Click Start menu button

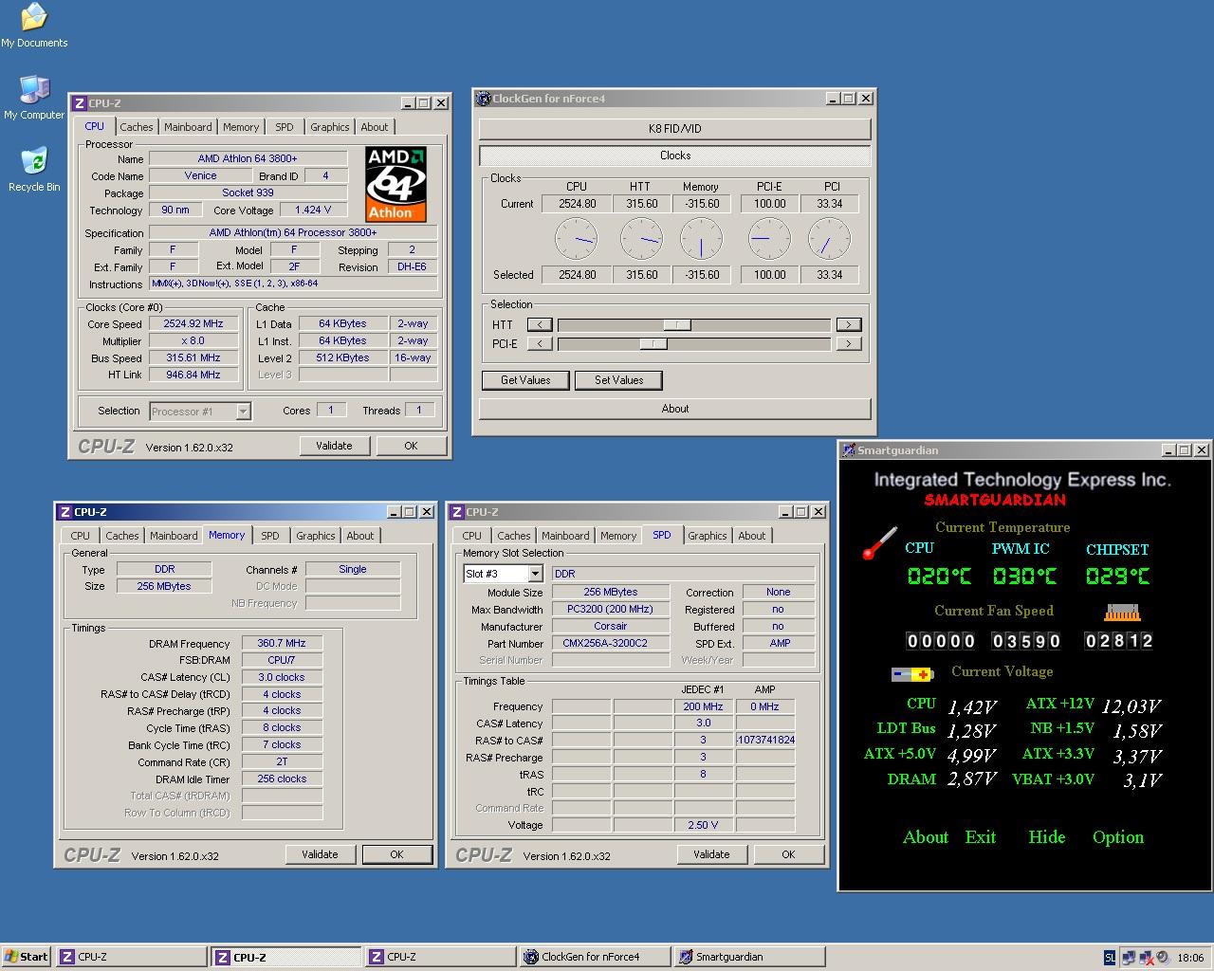click(27, 957)
